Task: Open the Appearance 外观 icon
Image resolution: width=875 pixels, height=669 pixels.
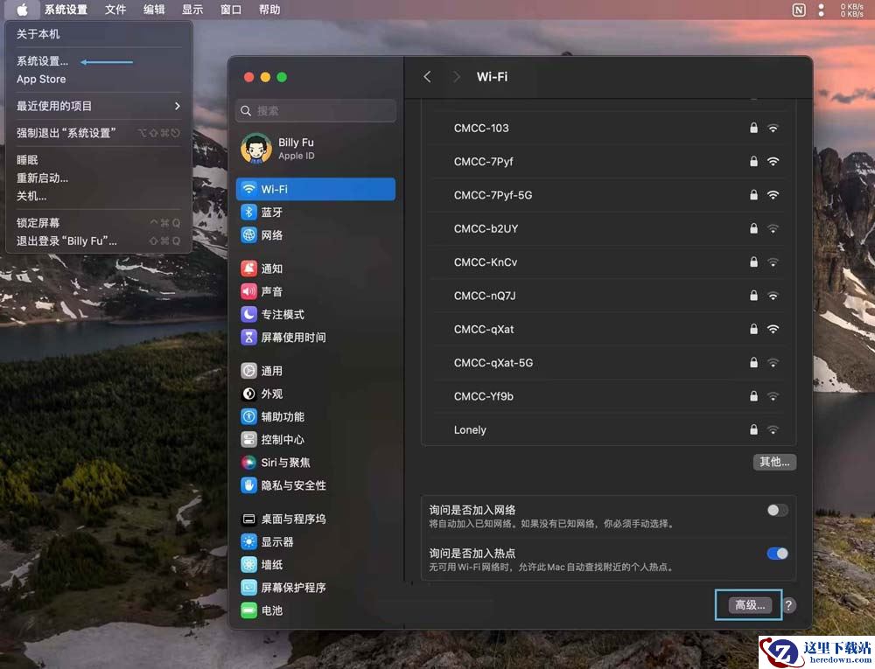Action: point(248,394)
